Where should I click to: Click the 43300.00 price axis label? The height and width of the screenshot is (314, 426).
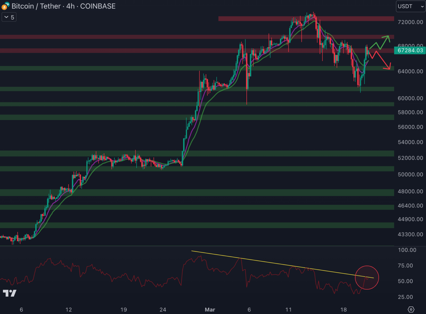[x=410, y=234]
